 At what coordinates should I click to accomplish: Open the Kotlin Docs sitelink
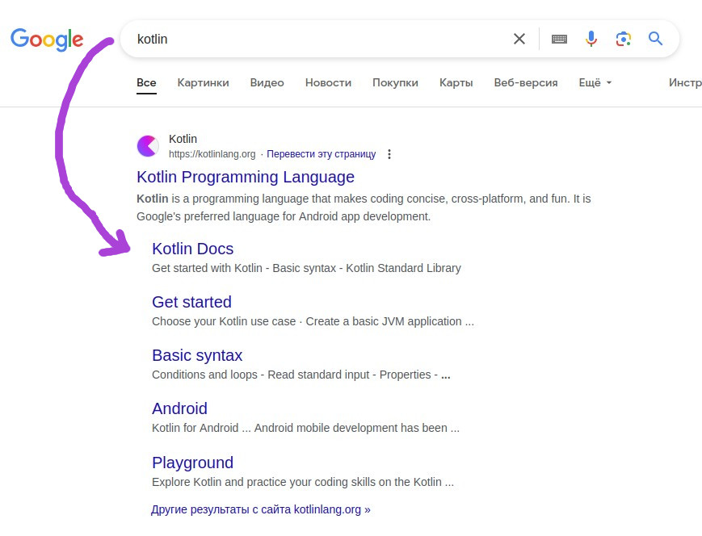(x=192, y=249)
